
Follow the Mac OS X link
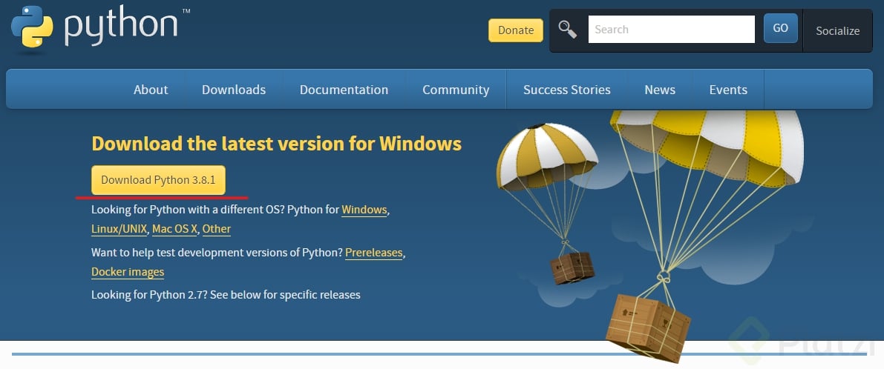tap(174, 229)
